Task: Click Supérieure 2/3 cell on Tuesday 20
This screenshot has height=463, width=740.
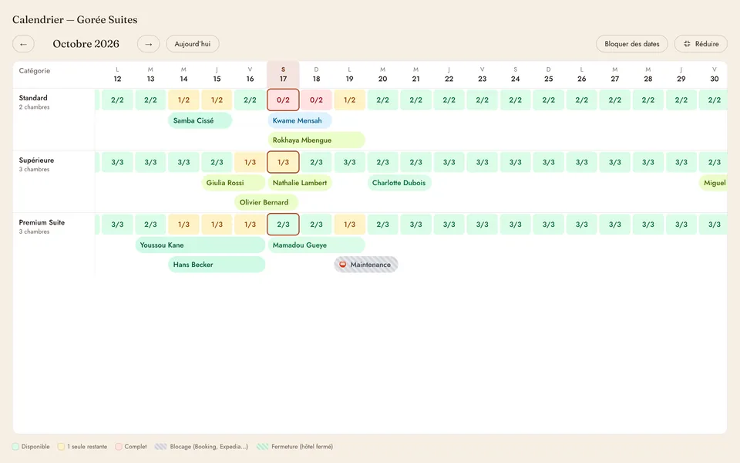Action: [x=383, y=162]
